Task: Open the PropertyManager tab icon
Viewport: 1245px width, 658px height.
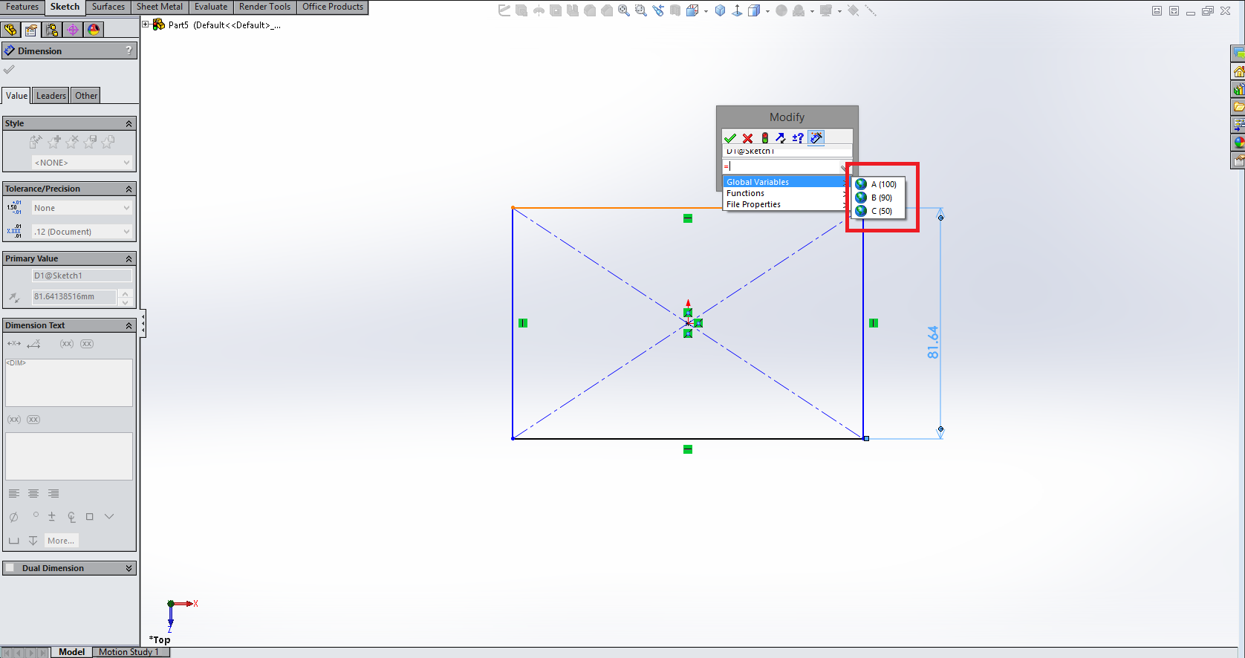Action: tap(31, 30)
